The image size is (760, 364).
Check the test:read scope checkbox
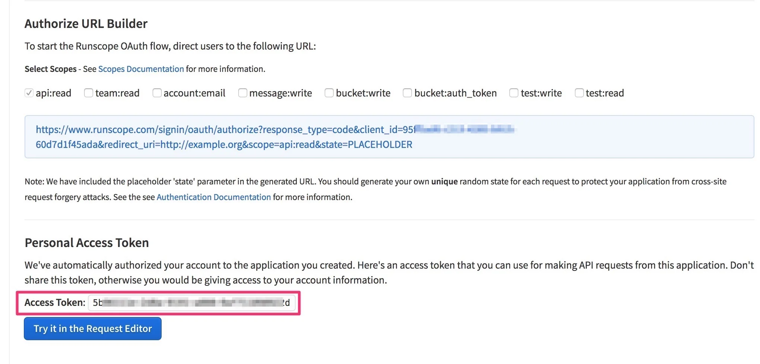579,93
